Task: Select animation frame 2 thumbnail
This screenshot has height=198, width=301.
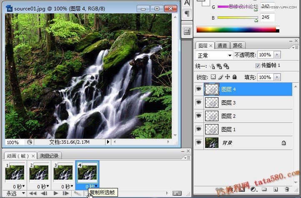Action: pyautogui.click(x=39, y=173)
